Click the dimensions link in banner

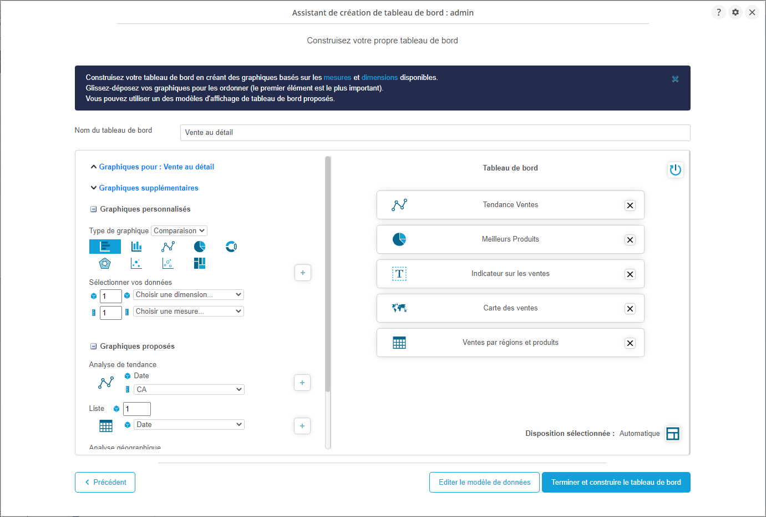pyautogui.click(x=380, y=78)
